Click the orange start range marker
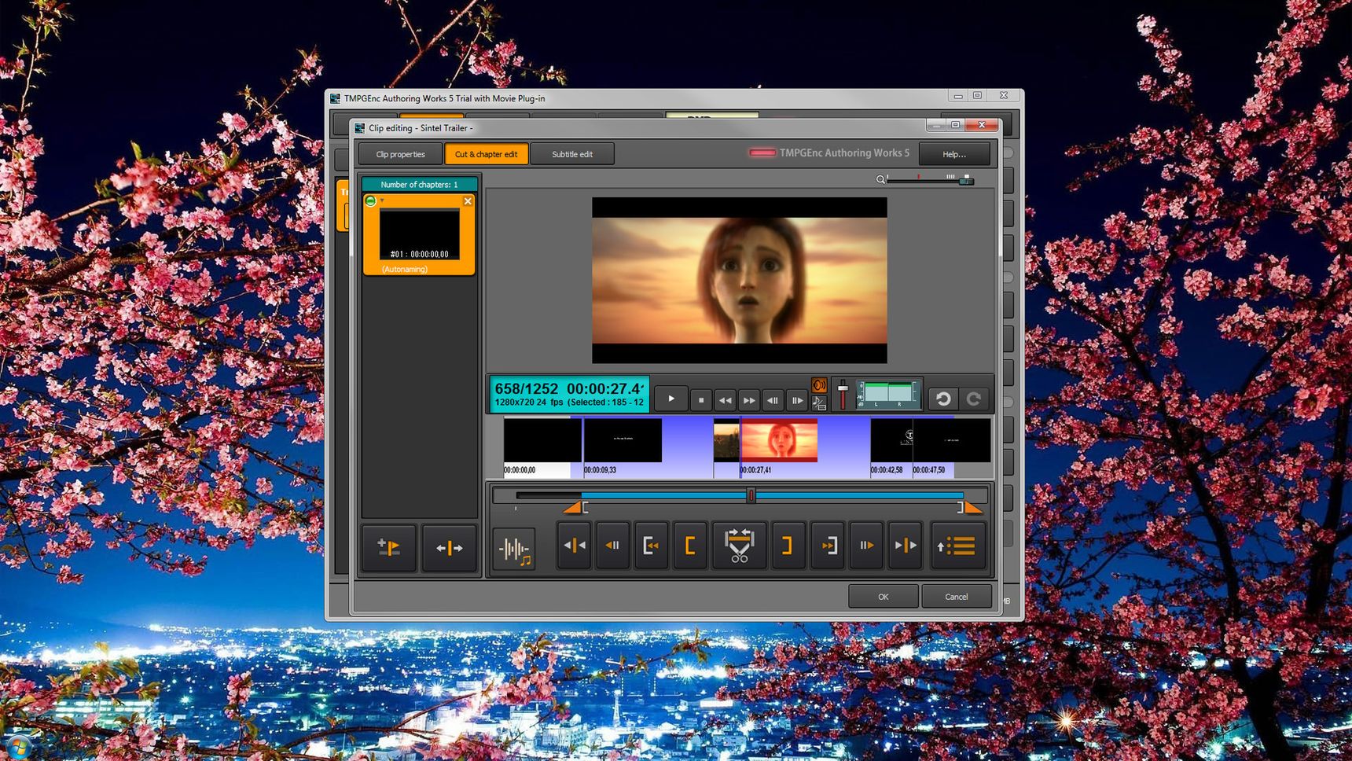 573,508
